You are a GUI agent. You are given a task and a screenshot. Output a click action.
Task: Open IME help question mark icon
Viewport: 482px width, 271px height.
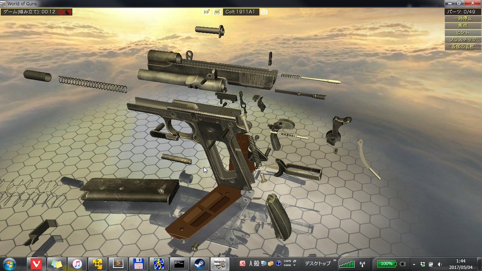278,263
